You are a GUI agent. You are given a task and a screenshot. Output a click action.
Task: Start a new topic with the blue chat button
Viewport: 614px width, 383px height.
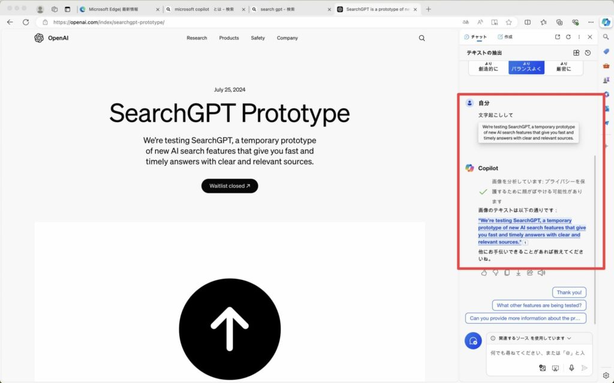[473, 341]
